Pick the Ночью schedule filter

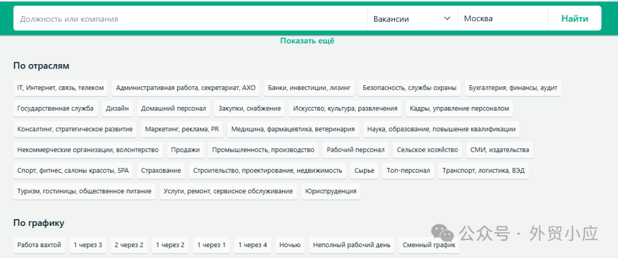click(290, 245)
